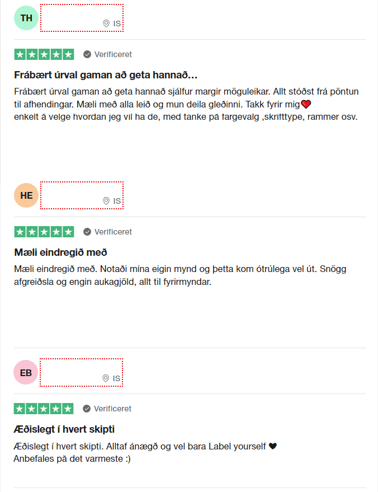The image size is (378, 492).
Task: Click 'Verificeret' label in second review
Action: pos(113,232)
